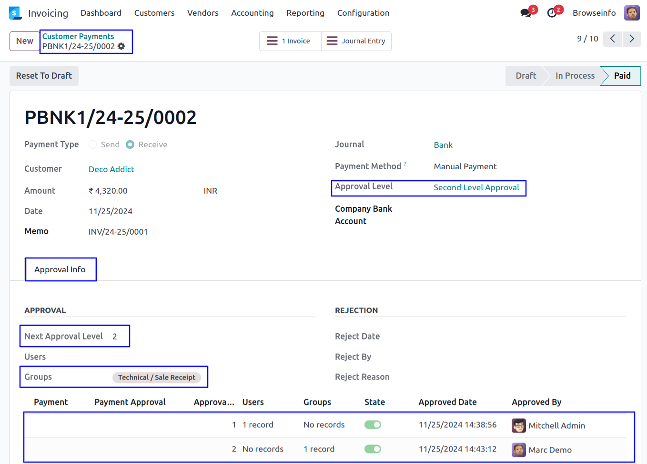Expand the Configuration menu
This screenshot has height=464, width=647.
[363, 13]
